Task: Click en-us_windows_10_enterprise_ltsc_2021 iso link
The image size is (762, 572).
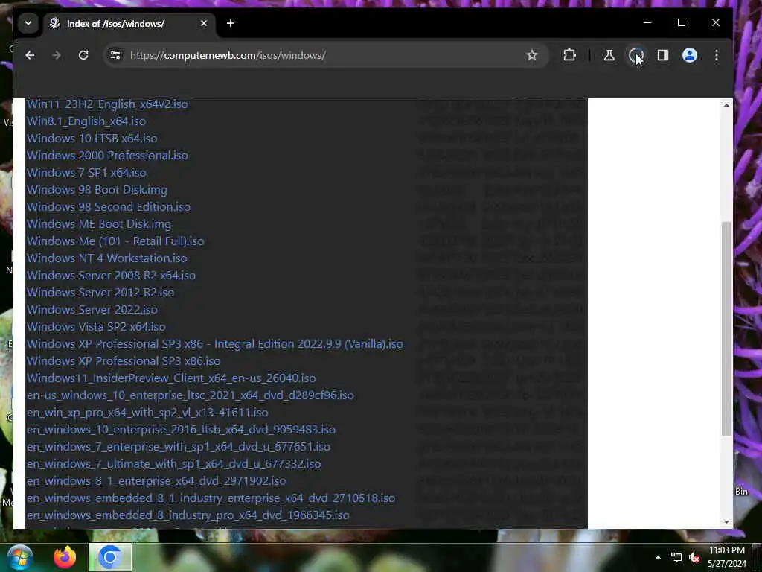Action: click(x=190, y=395)
